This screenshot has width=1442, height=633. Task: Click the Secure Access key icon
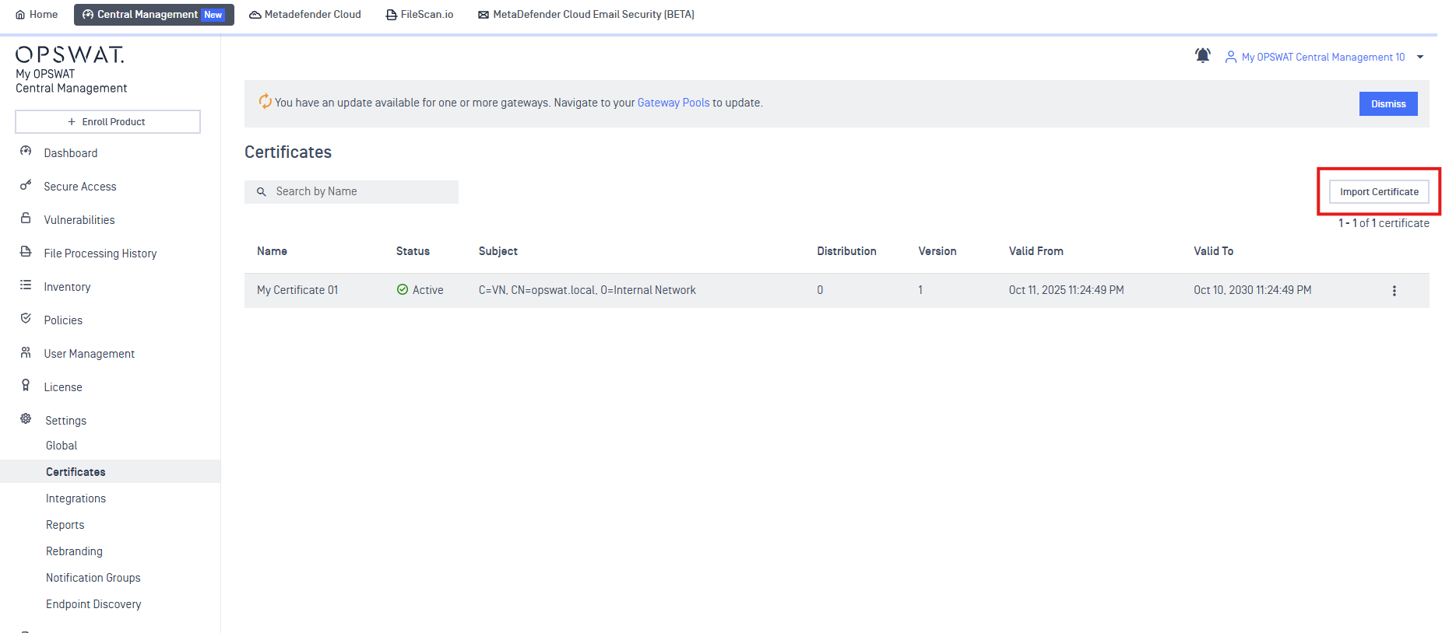[x=26, y=185]
